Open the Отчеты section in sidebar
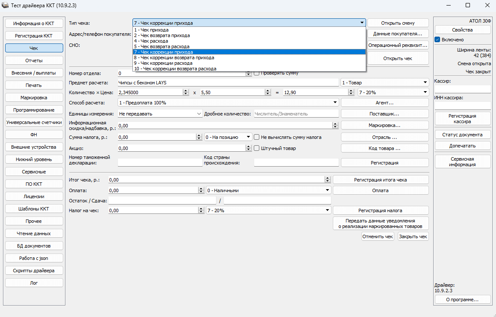The image size is (496, 317). point(34,61)
